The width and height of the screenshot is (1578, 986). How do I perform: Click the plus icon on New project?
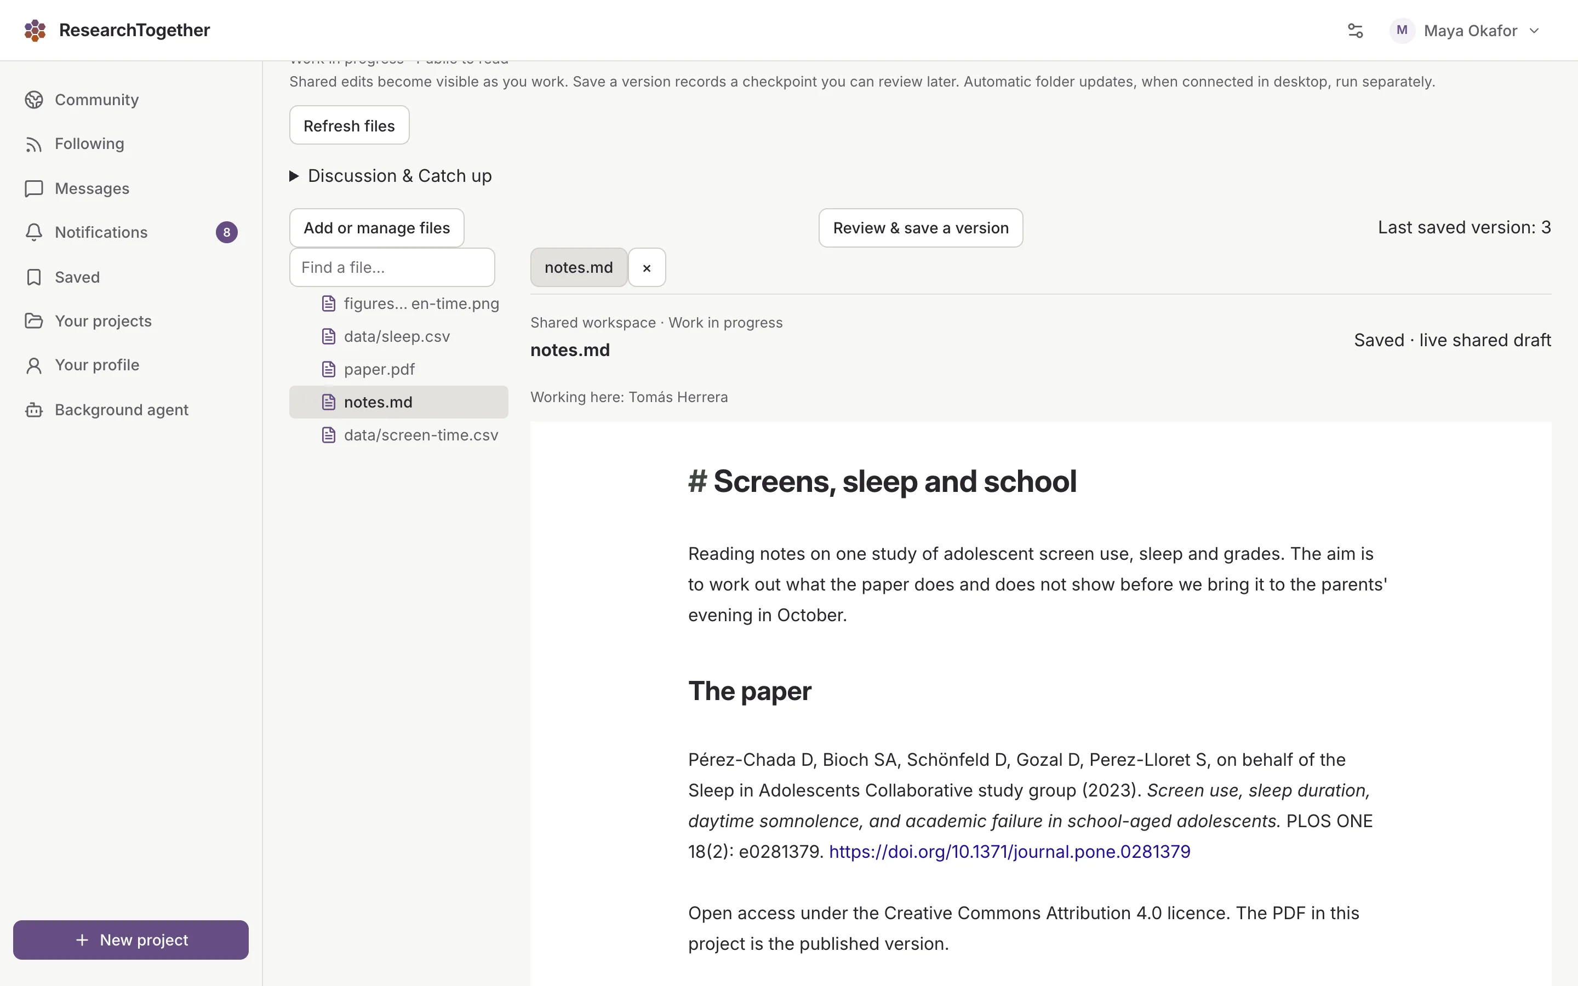(x=82, y=939)
